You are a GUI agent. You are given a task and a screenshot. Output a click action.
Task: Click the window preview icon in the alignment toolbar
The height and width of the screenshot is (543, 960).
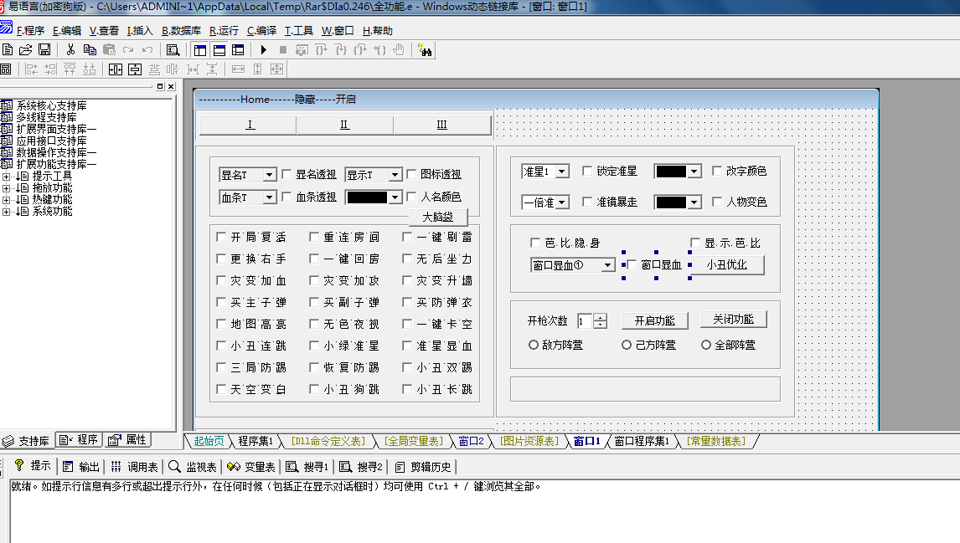click(x=6, y=69)
